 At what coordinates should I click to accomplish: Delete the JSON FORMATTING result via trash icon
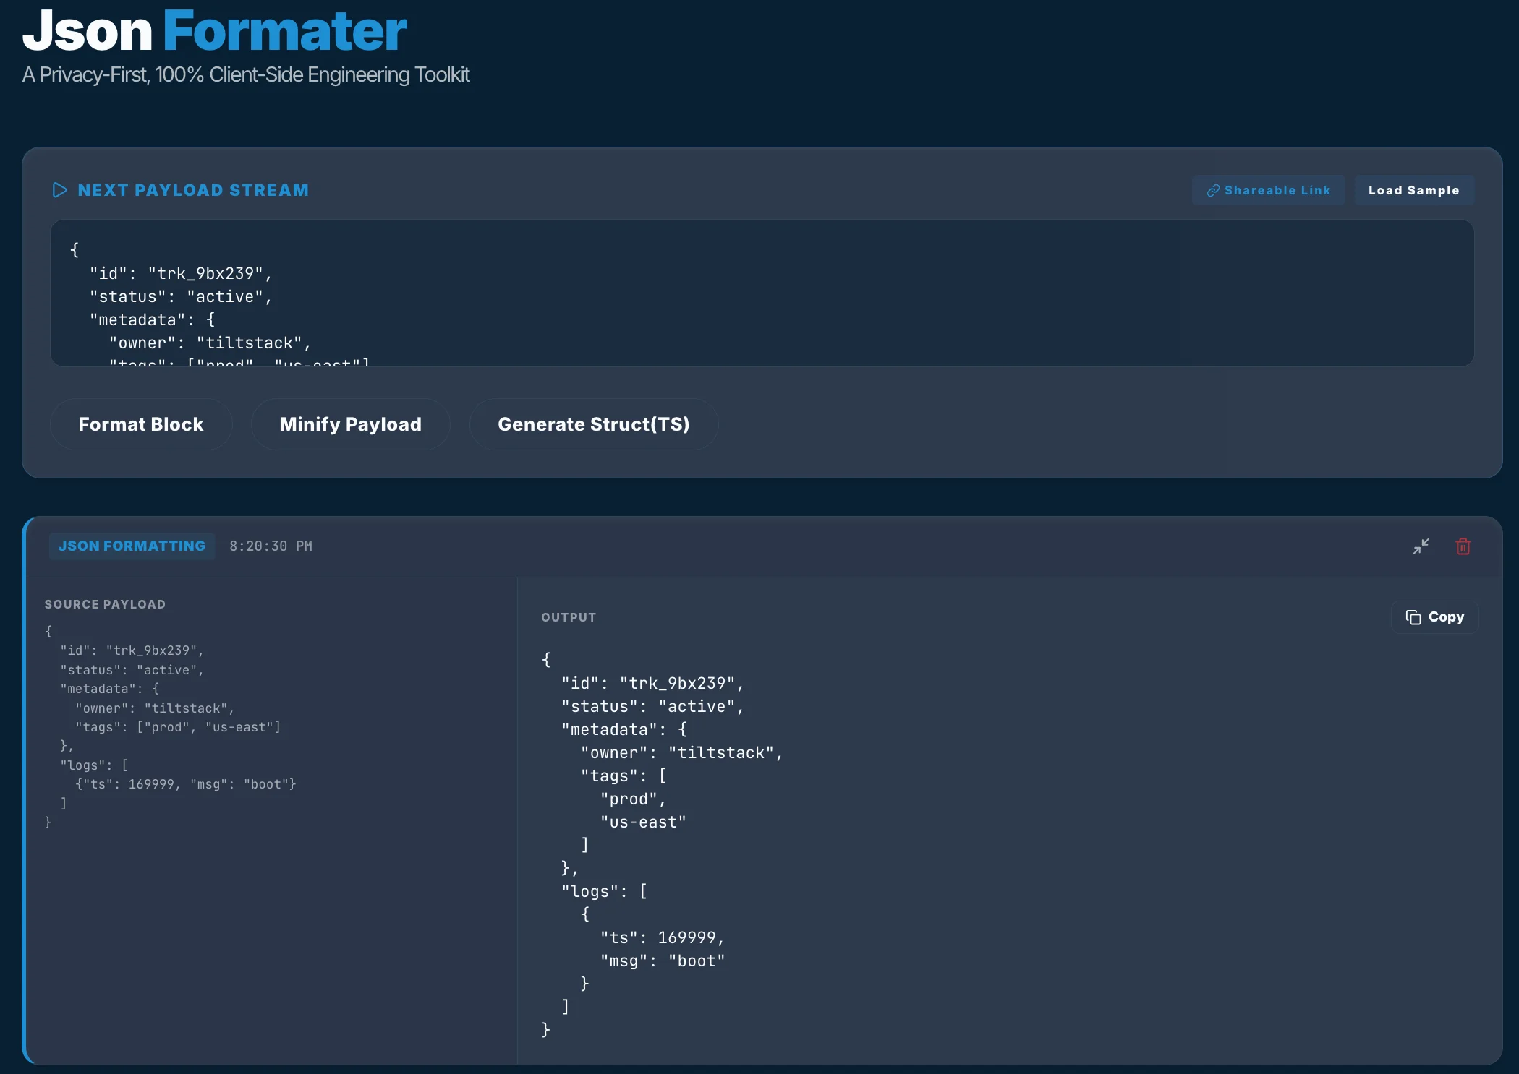(x=1463, y=546)
